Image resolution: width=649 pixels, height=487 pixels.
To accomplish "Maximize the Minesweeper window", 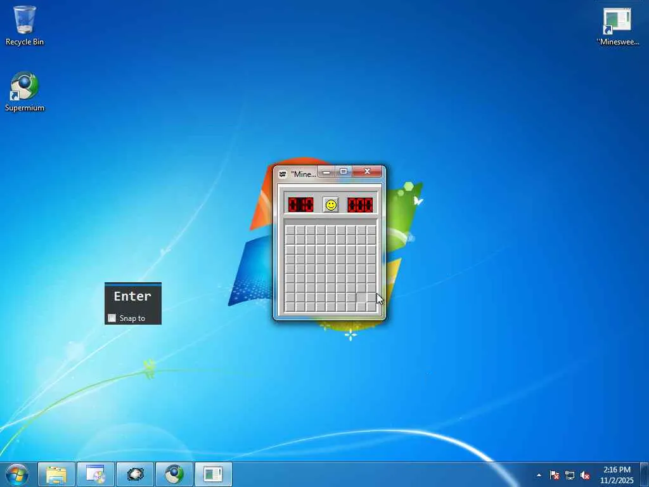I will [x=343, y=171].
